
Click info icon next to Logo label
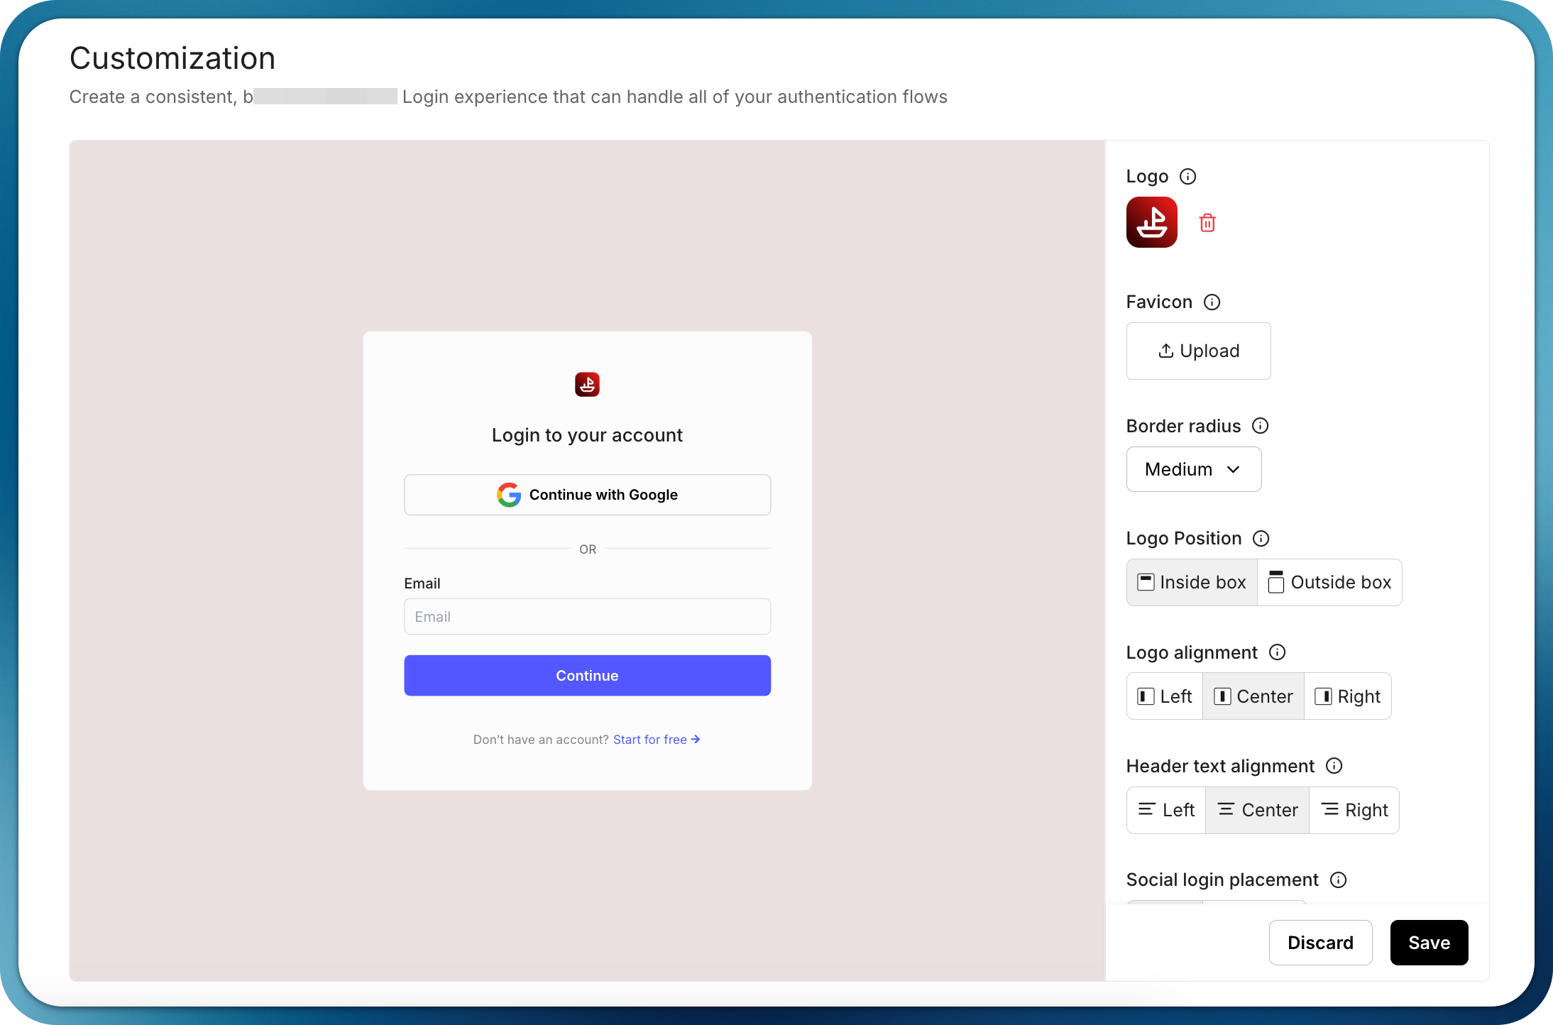point(1187,176)
